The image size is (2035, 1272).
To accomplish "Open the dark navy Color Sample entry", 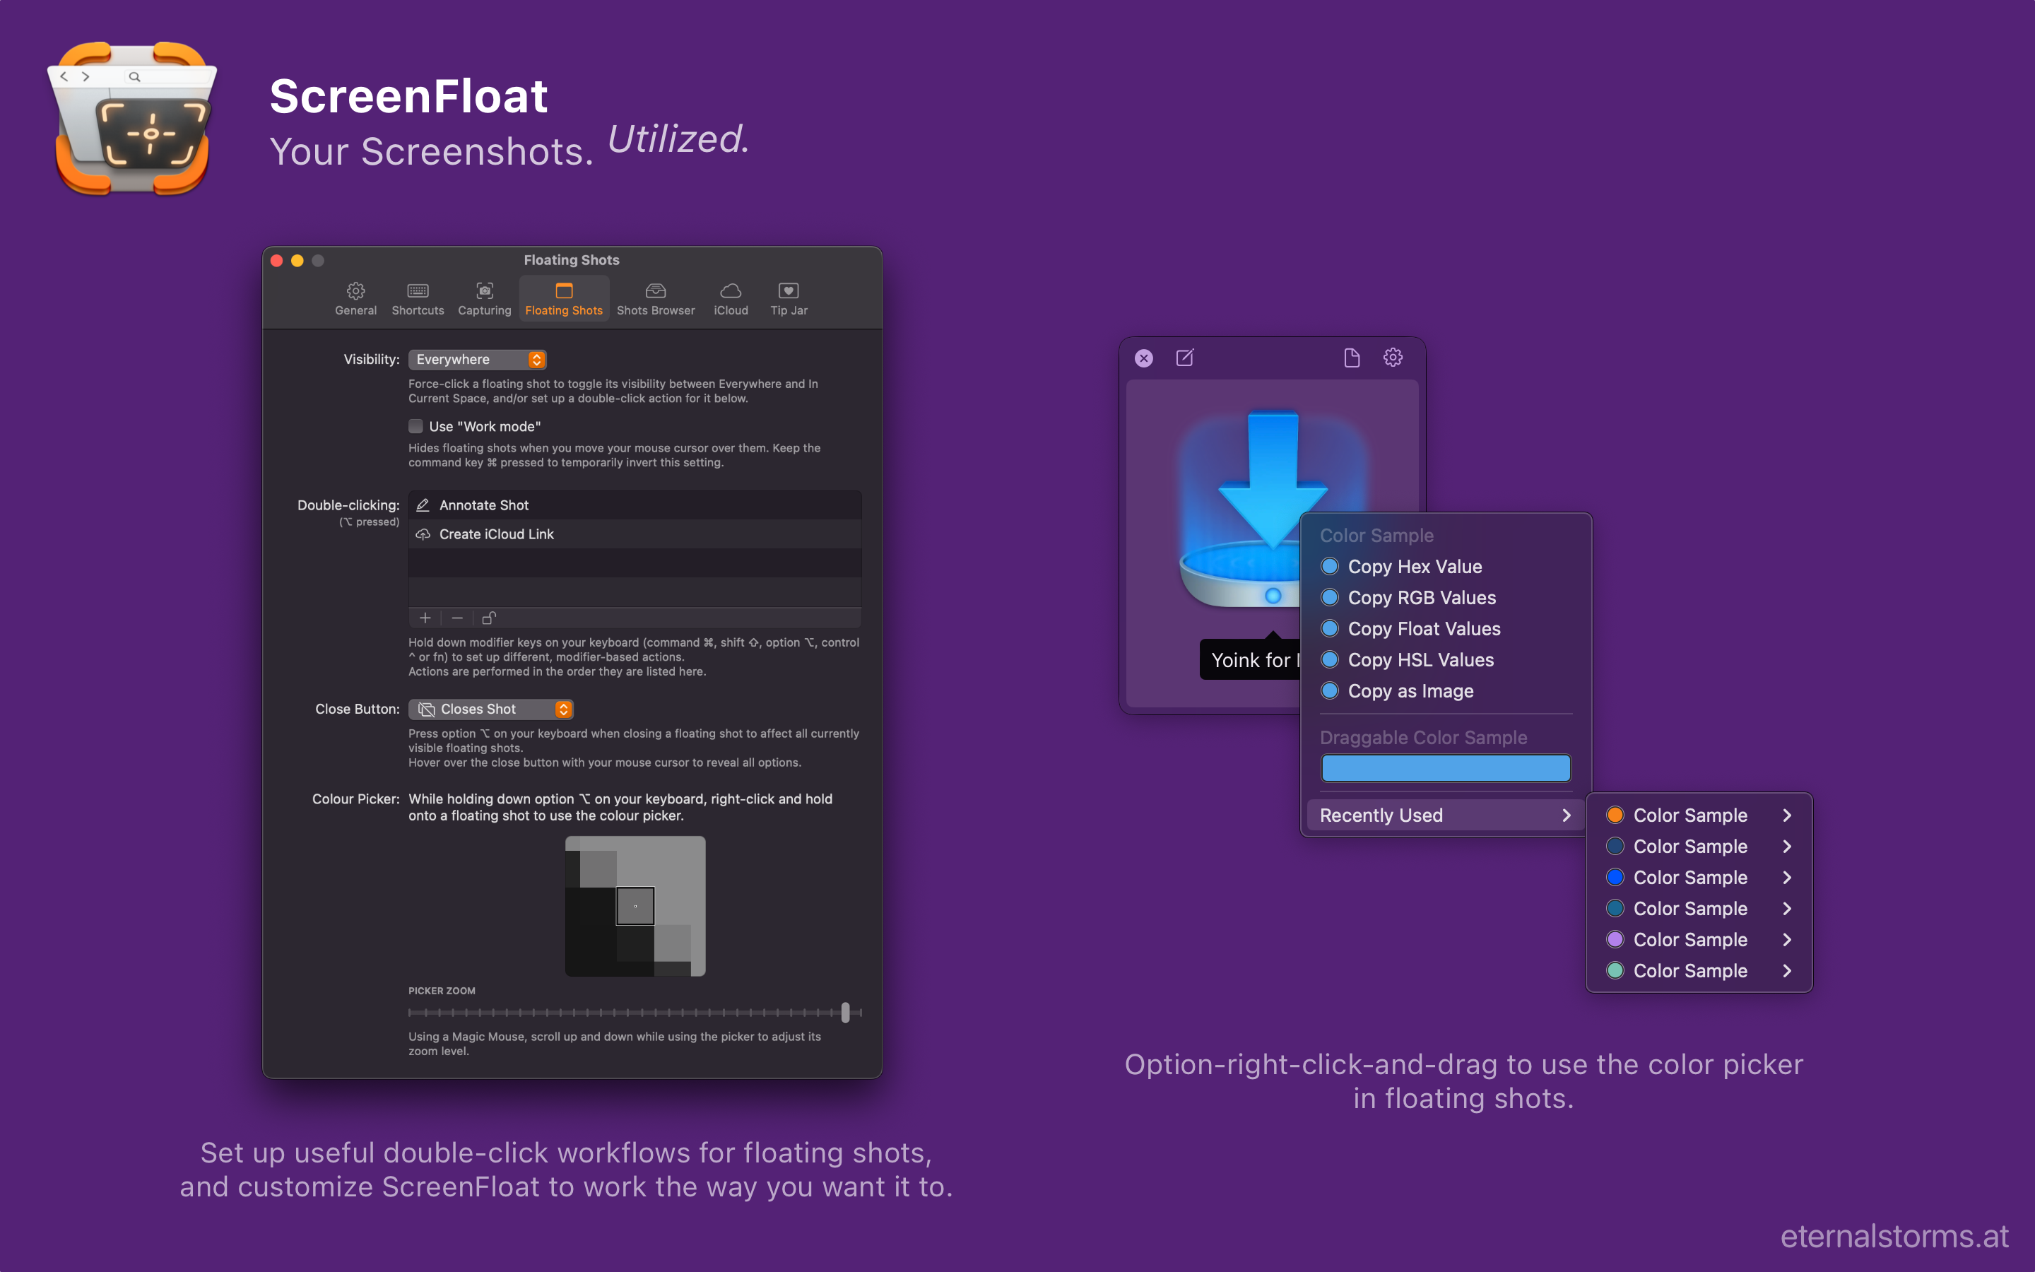I will (1699, 847).
